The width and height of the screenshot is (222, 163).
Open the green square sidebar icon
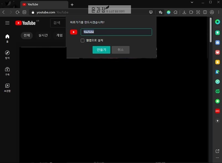click(x=218, y=101)
